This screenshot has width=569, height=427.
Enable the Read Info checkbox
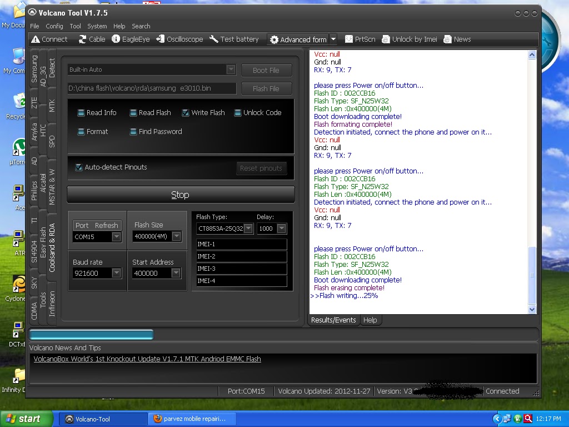81,113
